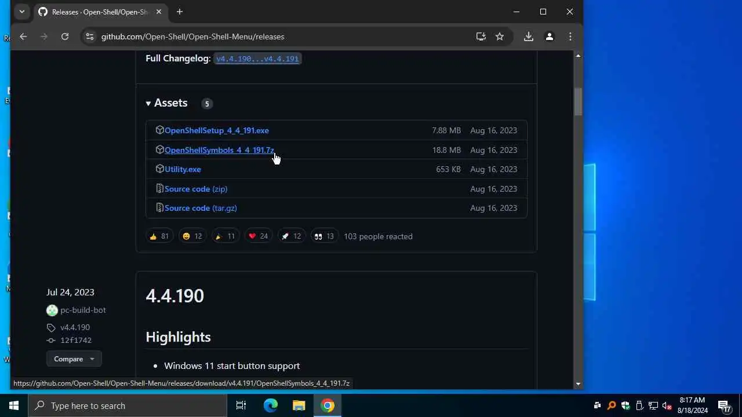Download OpenShellSetup_4_4_191.exe
The image size is (742, 417).
(216, 130)
